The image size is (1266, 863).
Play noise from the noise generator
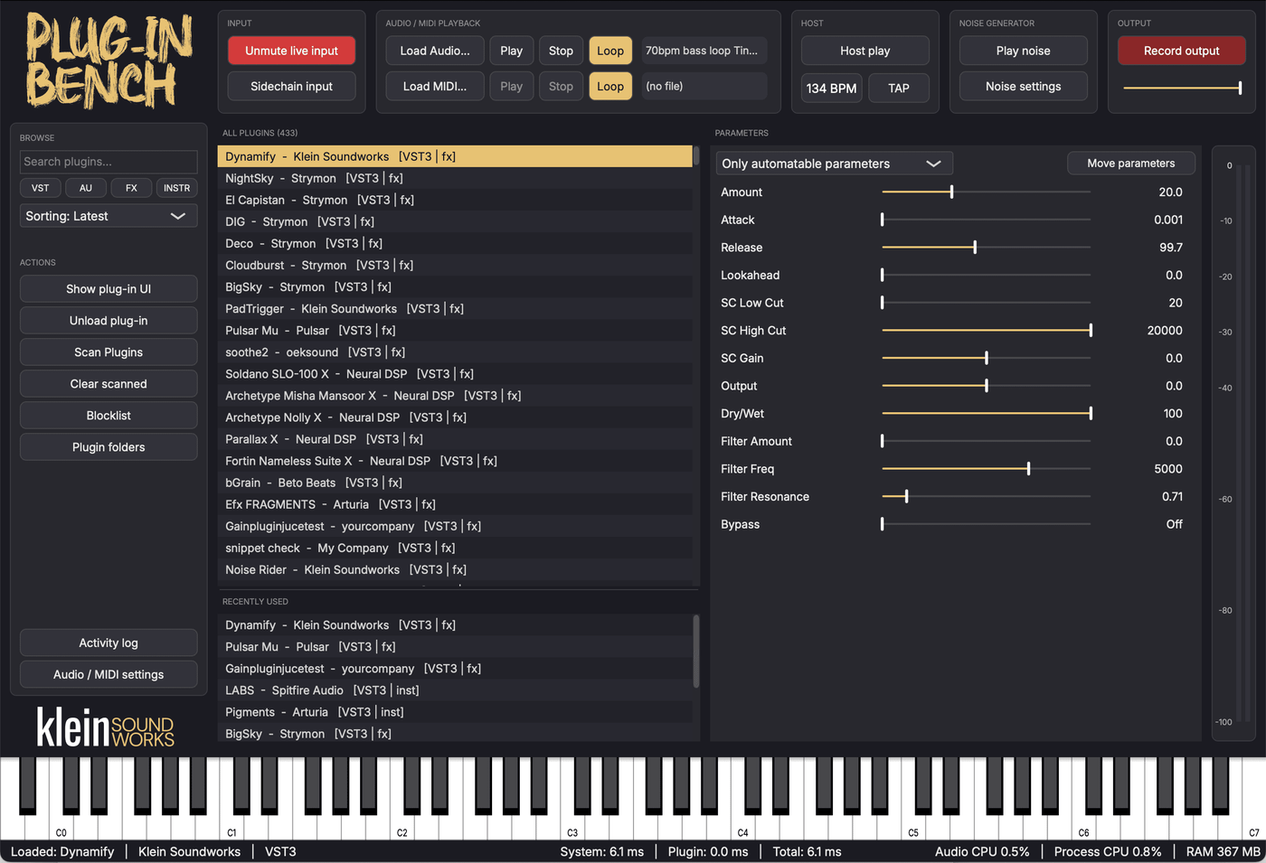(x=1024, y=51)
